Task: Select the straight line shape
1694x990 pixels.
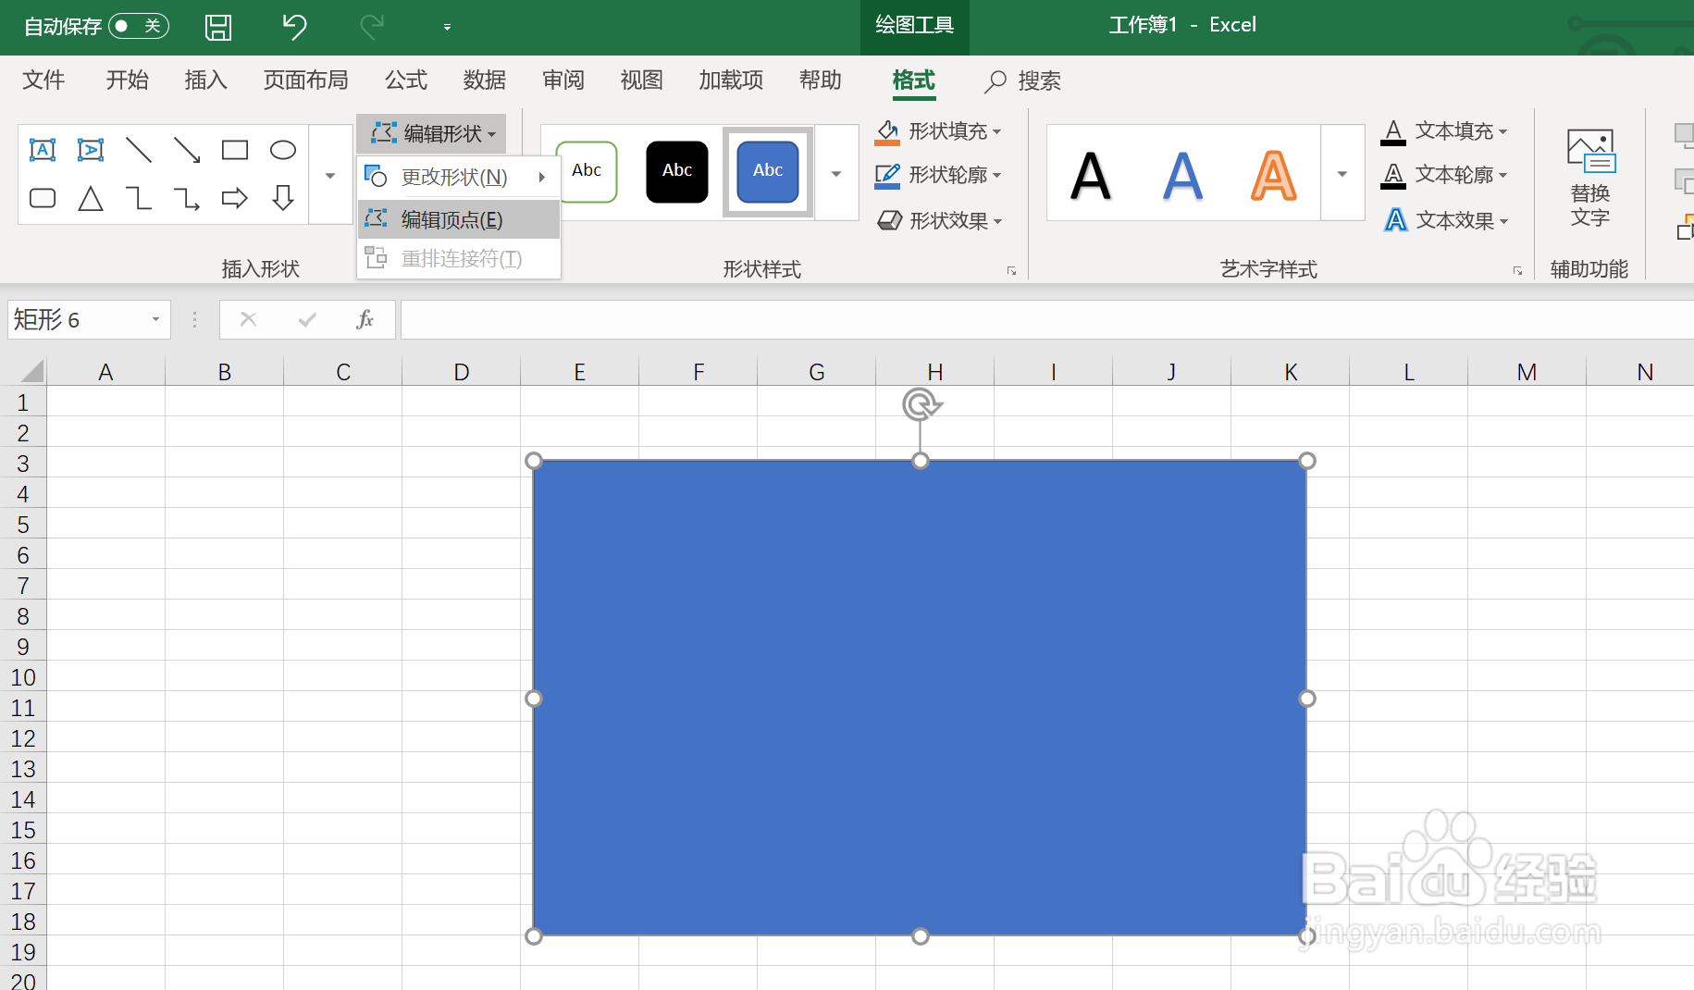Action: [139, 150]
